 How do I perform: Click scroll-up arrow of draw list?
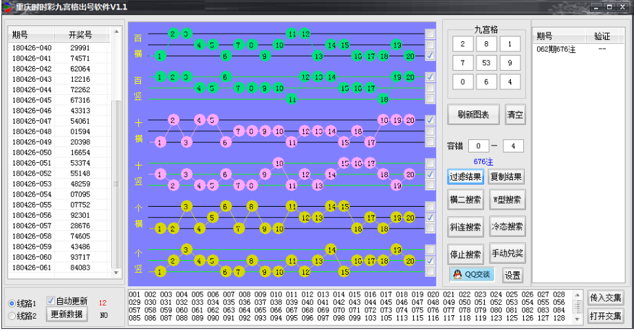pos(116,32)
